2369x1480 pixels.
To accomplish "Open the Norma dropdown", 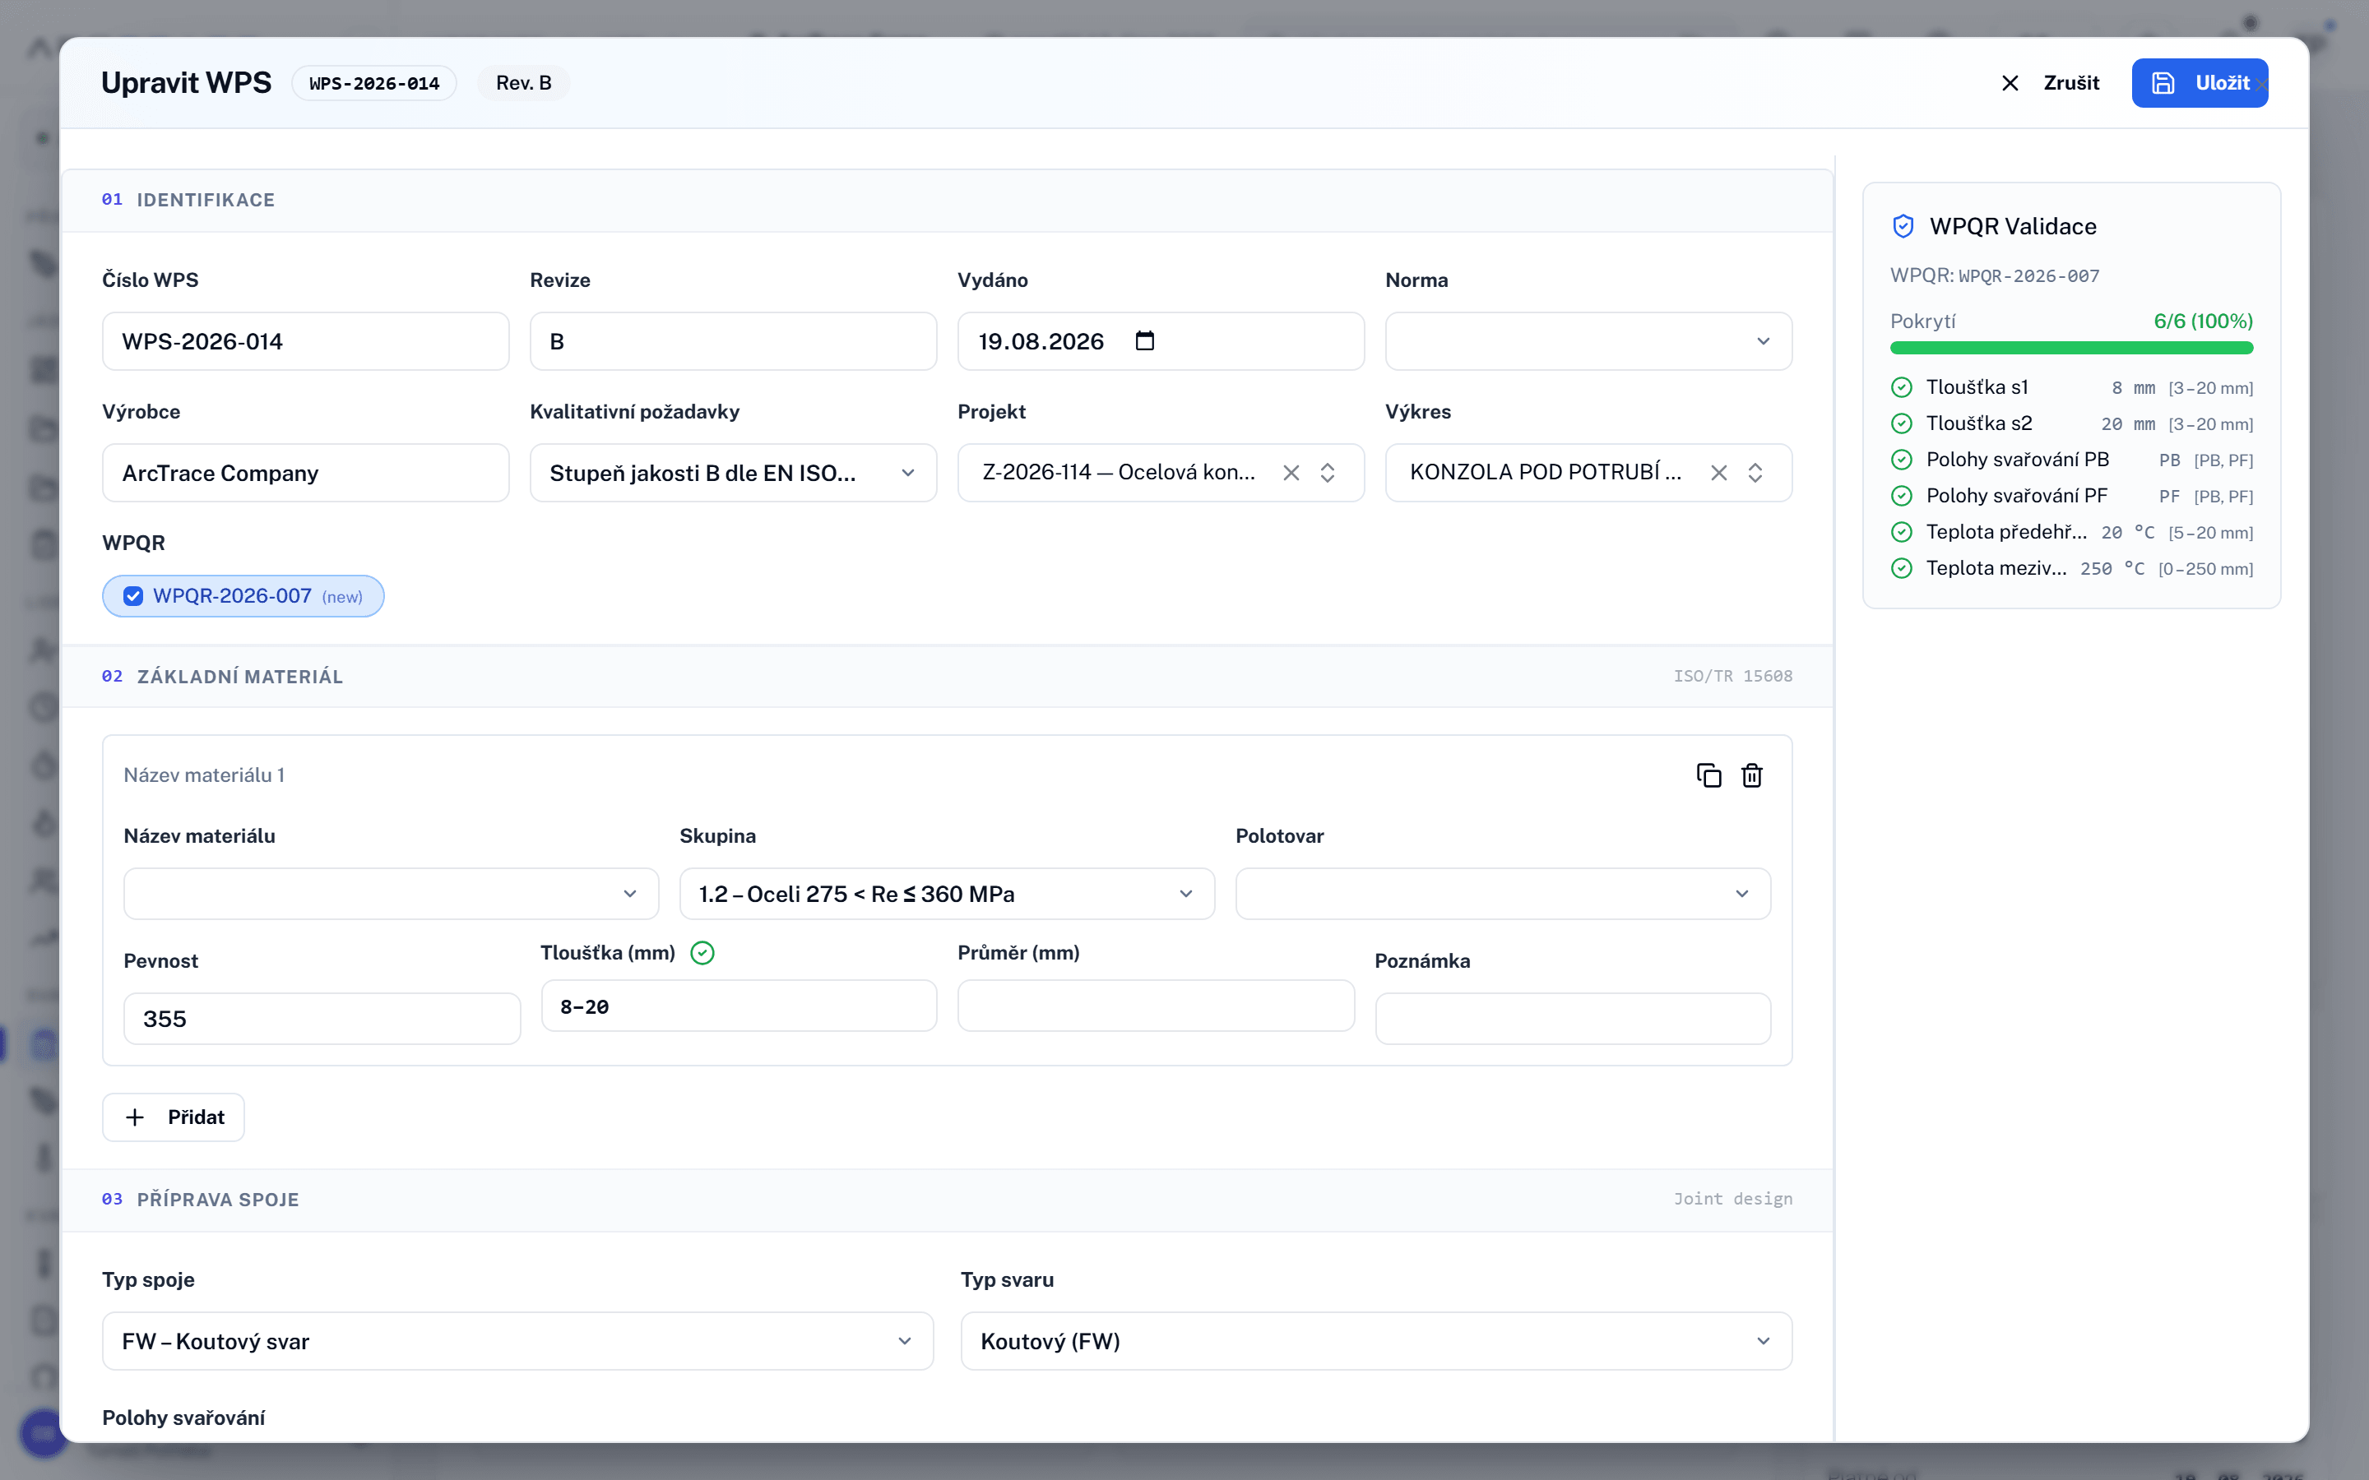I will tap(1588, 340).
